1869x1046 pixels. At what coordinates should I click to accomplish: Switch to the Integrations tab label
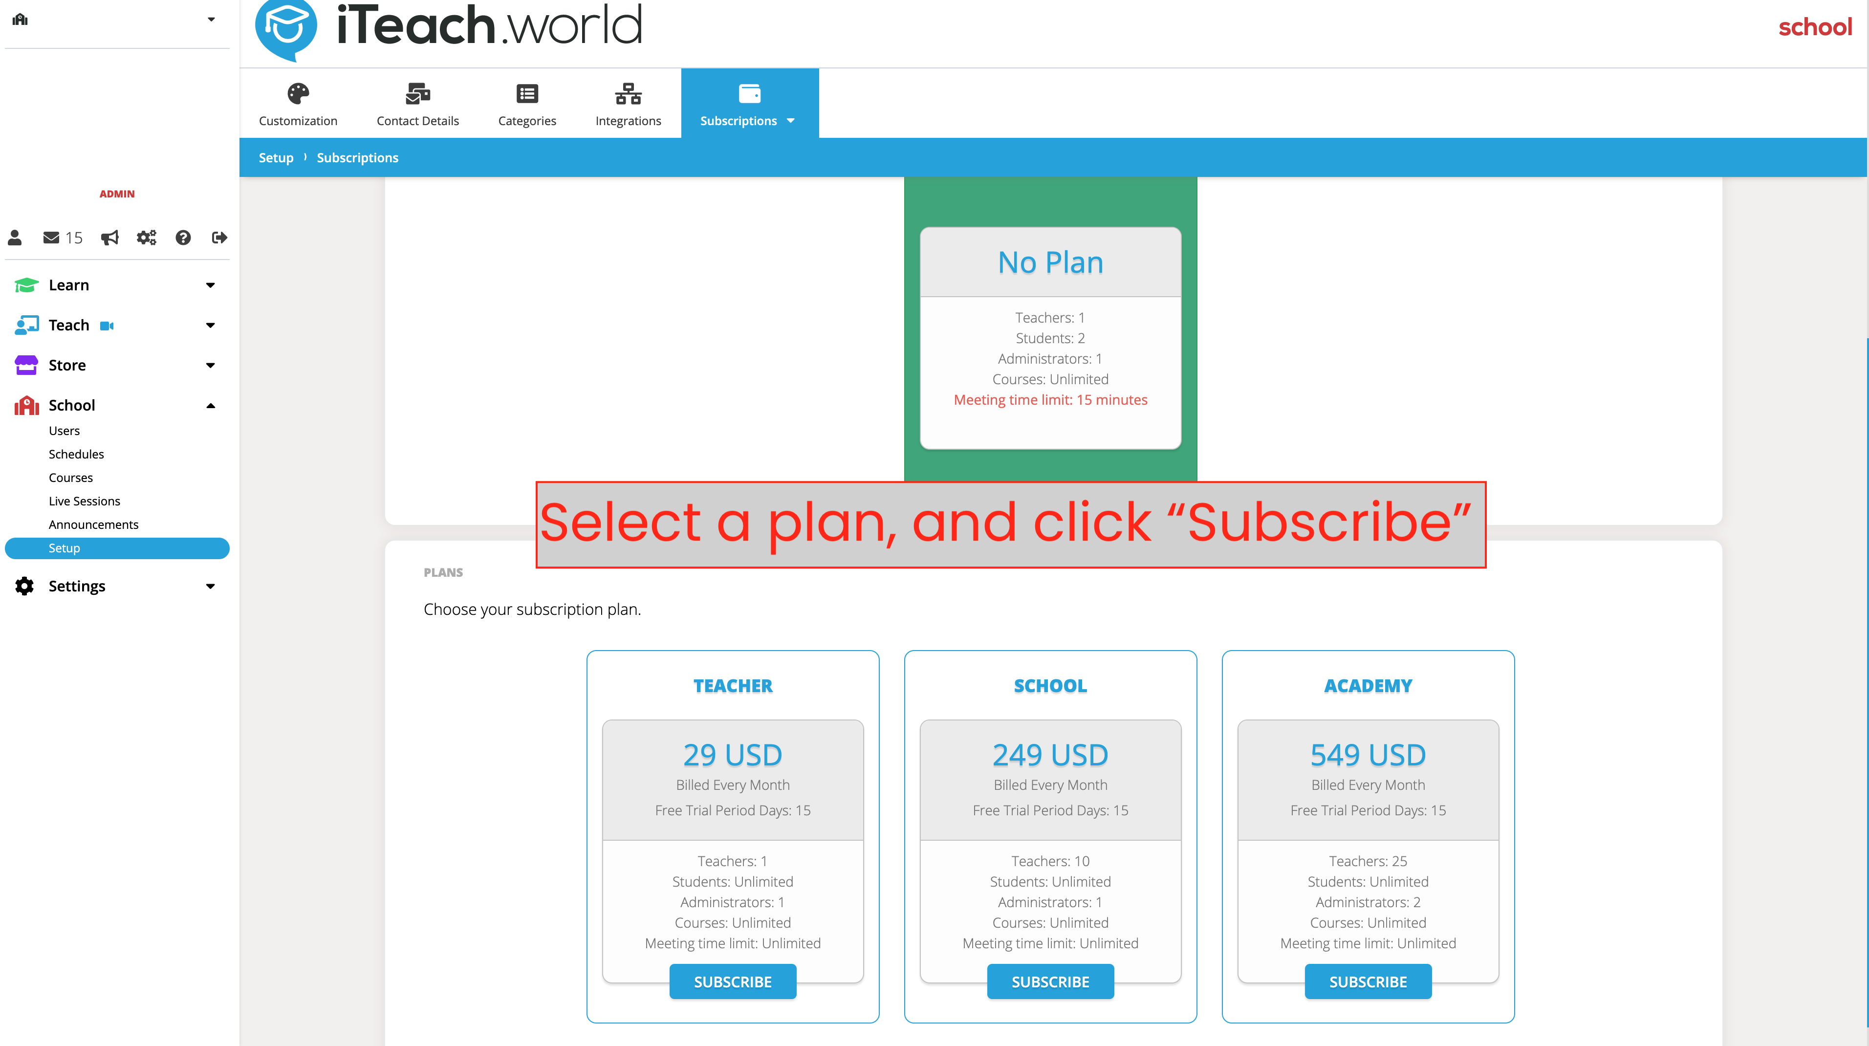coord(629,121)
